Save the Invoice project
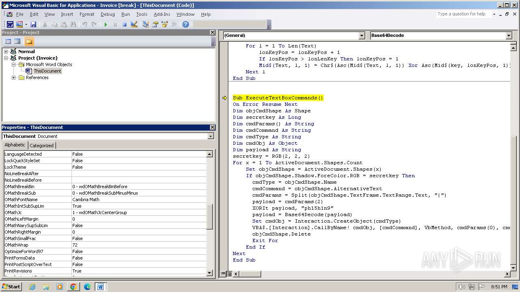This screenshot has height=292, width=520. pyautogui.click(x=33, y=24)
